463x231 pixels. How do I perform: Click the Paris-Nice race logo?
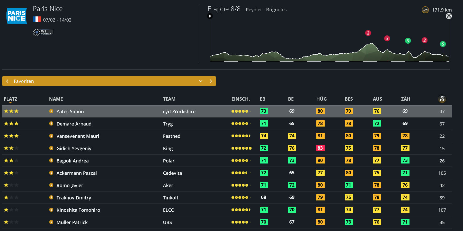[16, 16]
